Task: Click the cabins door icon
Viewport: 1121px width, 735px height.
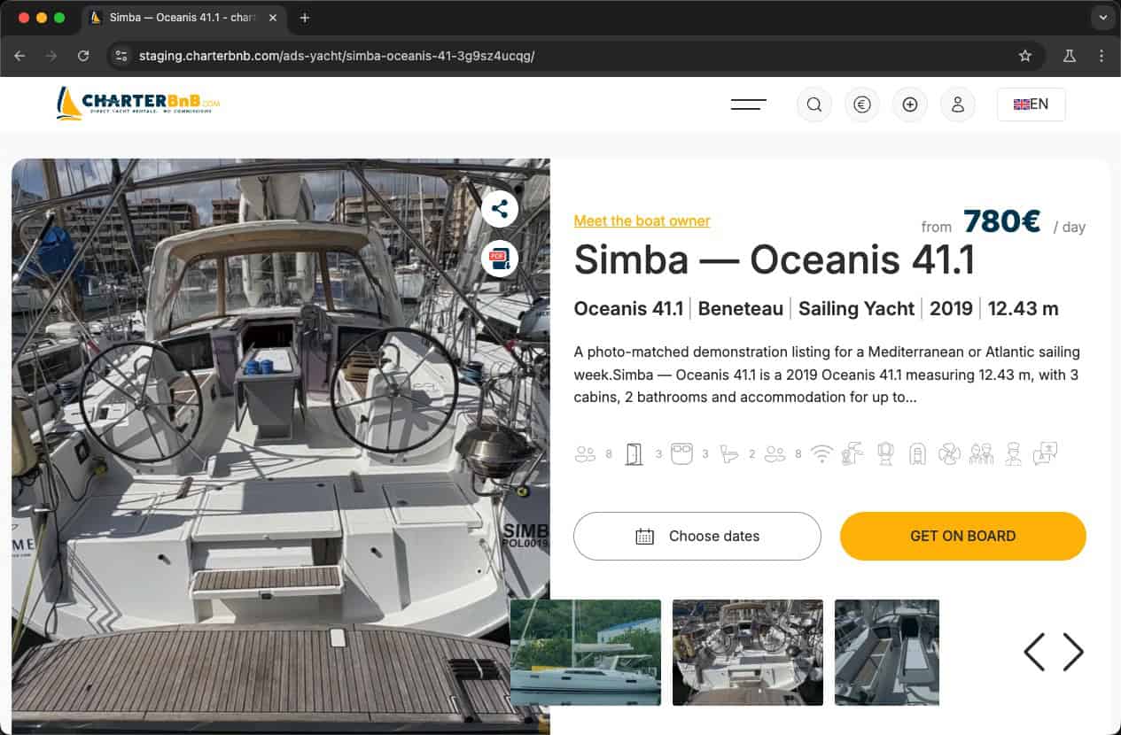Action: pos(634,454)
